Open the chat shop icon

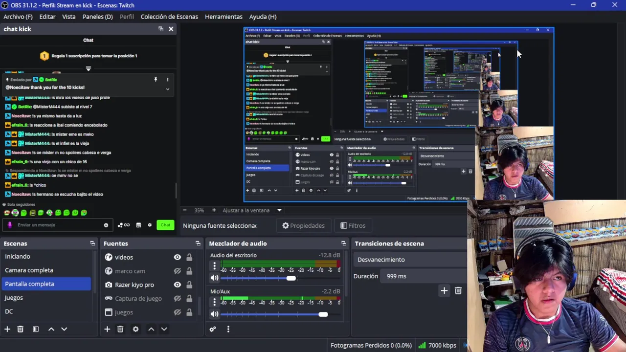(138, 225)
